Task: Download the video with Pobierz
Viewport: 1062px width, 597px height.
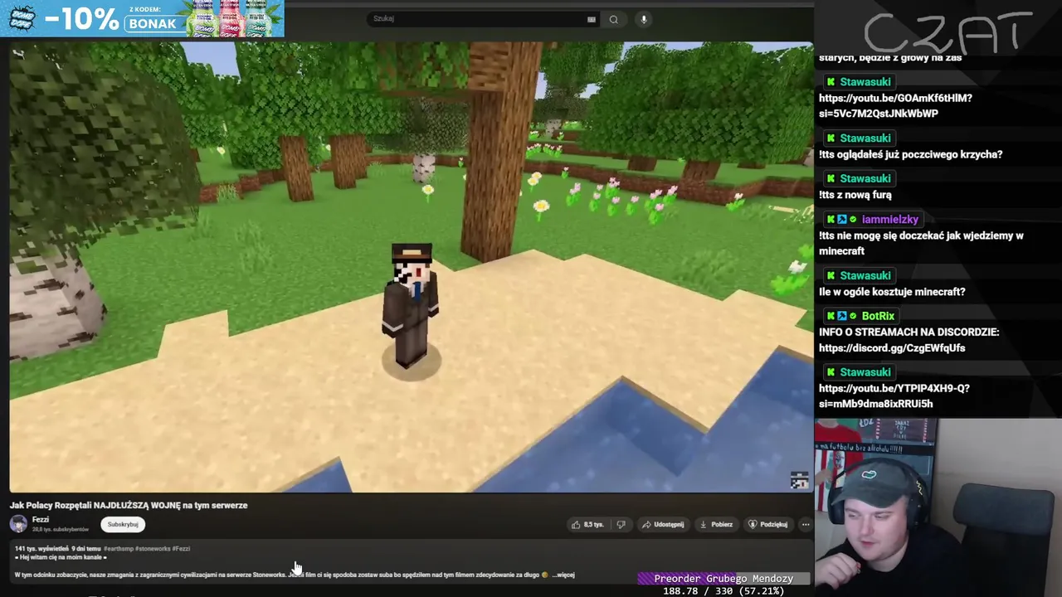Action: tap(716, 525)
